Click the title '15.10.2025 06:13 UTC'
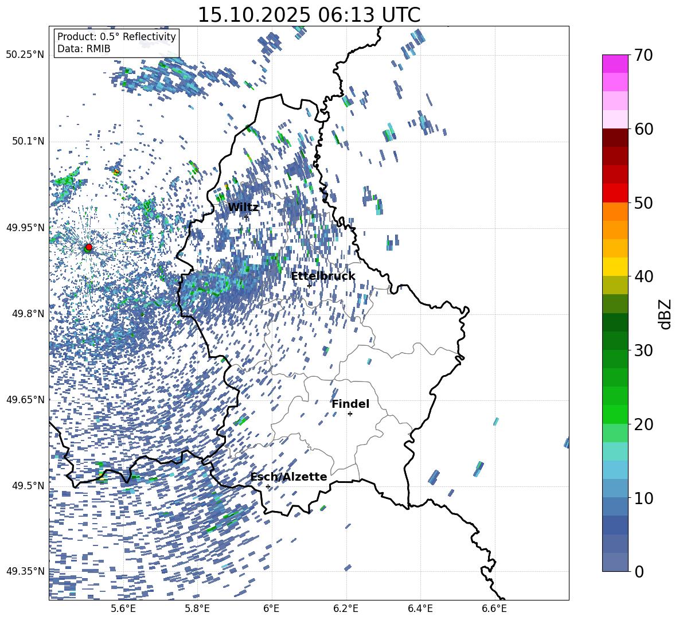This screenshot has height=620, width=679. 309,15
